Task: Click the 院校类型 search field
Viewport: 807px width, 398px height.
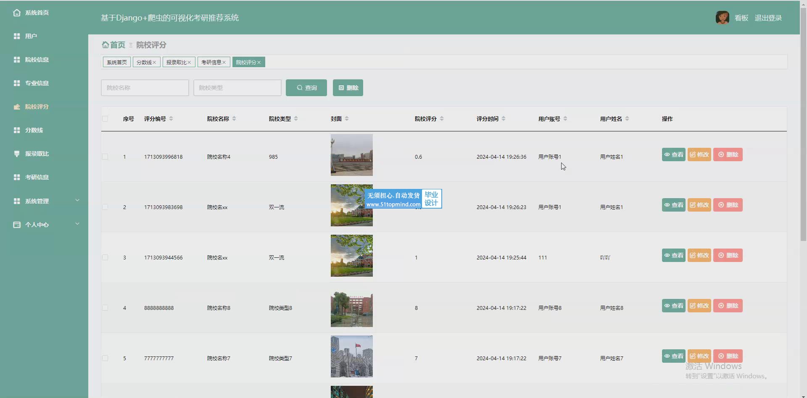Action: coord(237,88)
